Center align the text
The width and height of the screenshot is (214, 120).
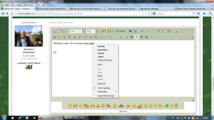click(142, 37)
